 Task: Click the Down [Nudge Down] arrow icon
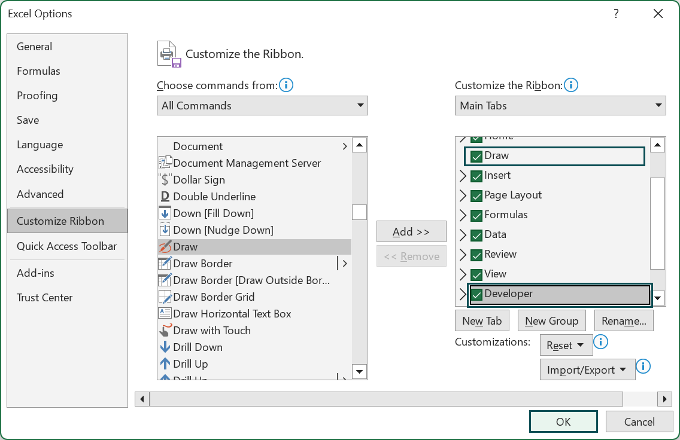pyautogui.click(x=165, y=230)
